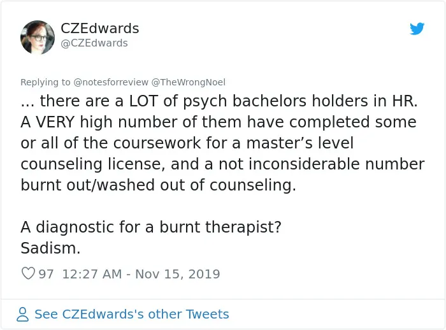This screenshot has height=330, width=446.
Task: Visit the @TheWrongNoel mention
Action: [189, 82]
